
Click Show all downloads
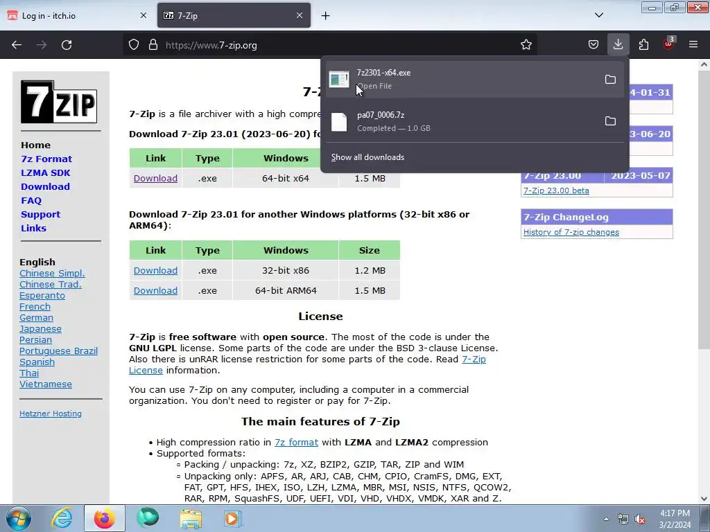pos(367,157)
